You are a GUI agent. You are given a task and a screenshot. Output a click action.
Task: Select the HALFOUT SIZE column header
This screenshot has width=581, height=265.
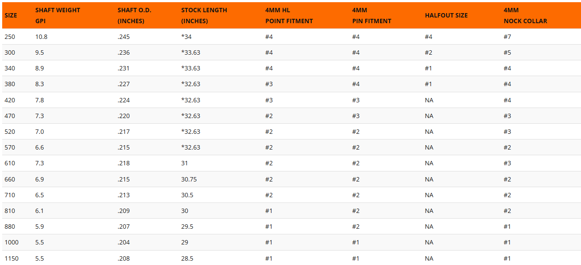pos(446,15)
